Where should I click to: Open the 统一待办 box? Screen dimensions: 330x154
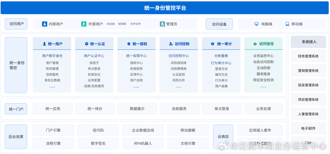click(x=95, y=109)
